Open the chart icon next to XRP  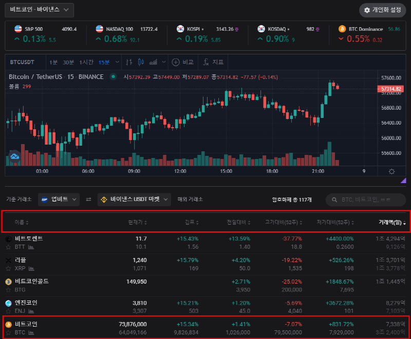[31, 268]
